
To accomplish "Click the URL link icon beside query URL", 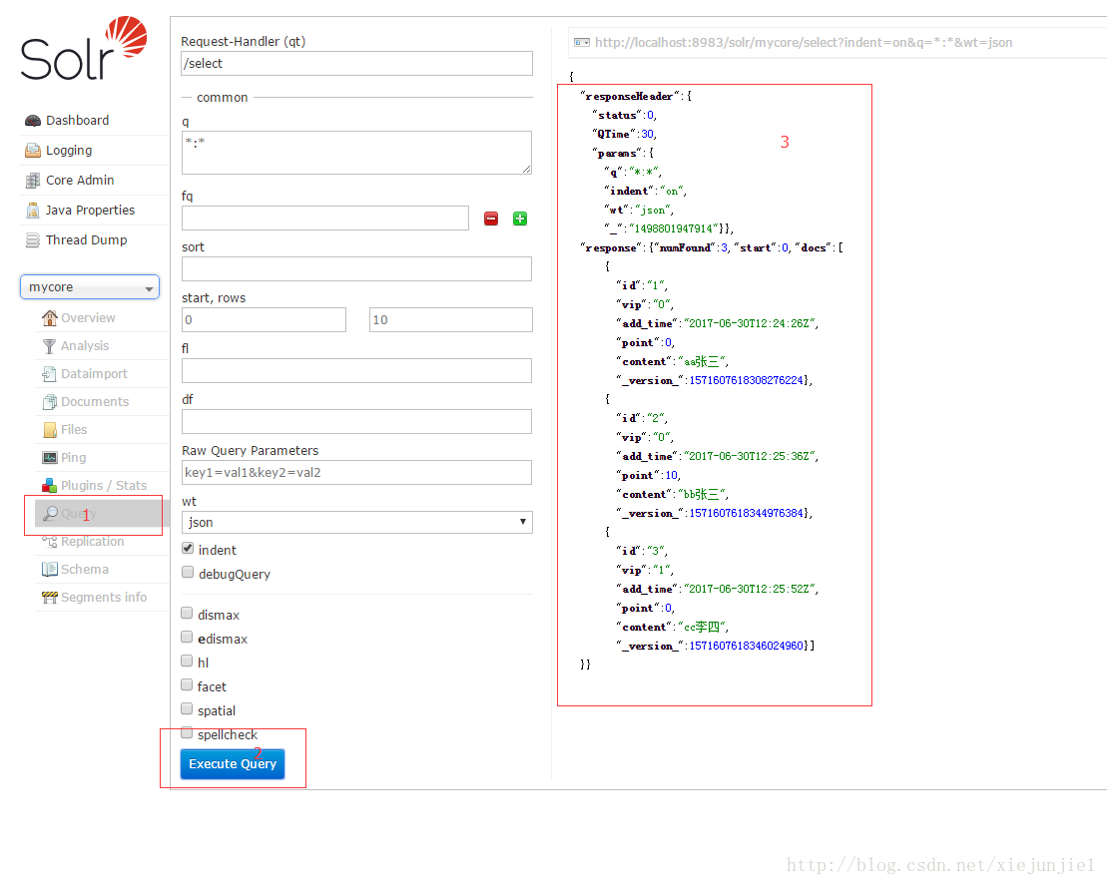I will (582, 42).
